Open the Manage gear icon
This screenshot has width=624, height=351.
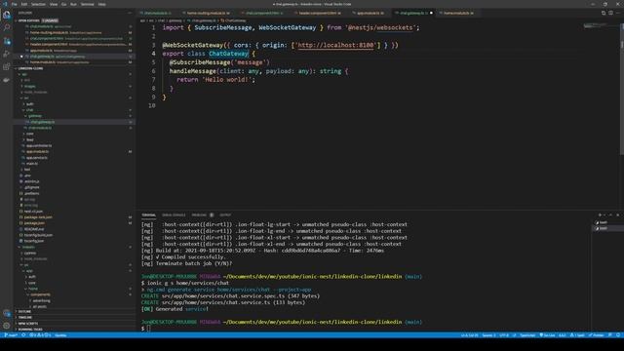[7, 326]
